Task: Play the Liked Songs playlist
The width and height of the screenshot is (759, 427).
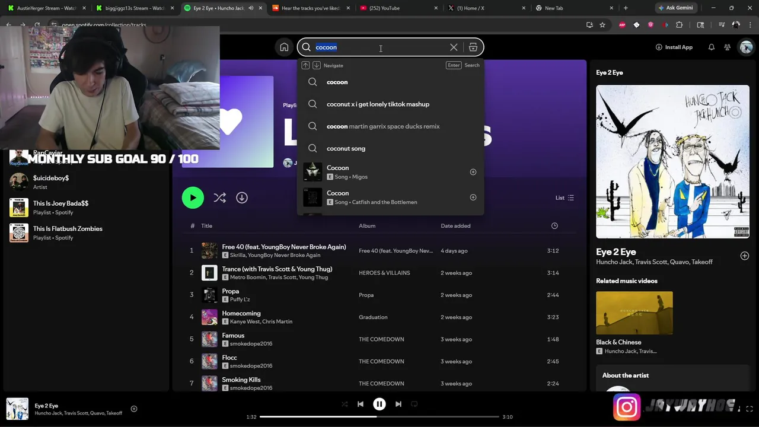Action: tap(193, 197)
